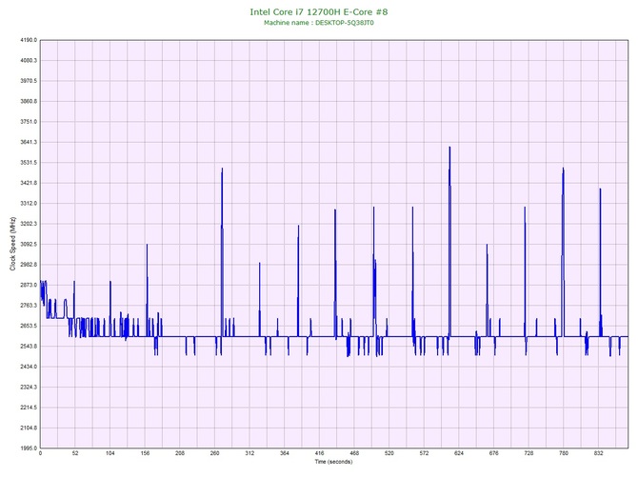Click the chart title 'Intel Core i7 12700H E-Core #8'
This screenshot has width=638, height=478.
click(319, 11)
